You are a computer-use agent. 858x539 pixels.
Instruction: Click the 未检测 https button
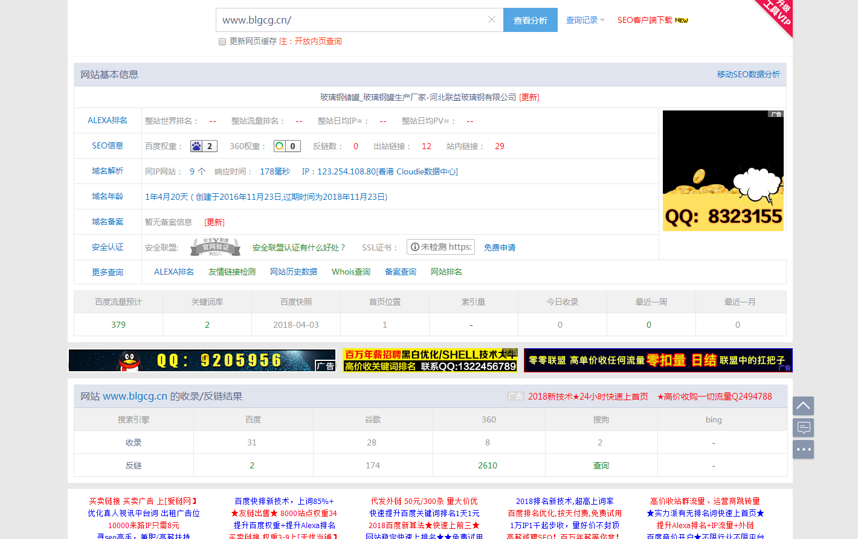point(440,247)
